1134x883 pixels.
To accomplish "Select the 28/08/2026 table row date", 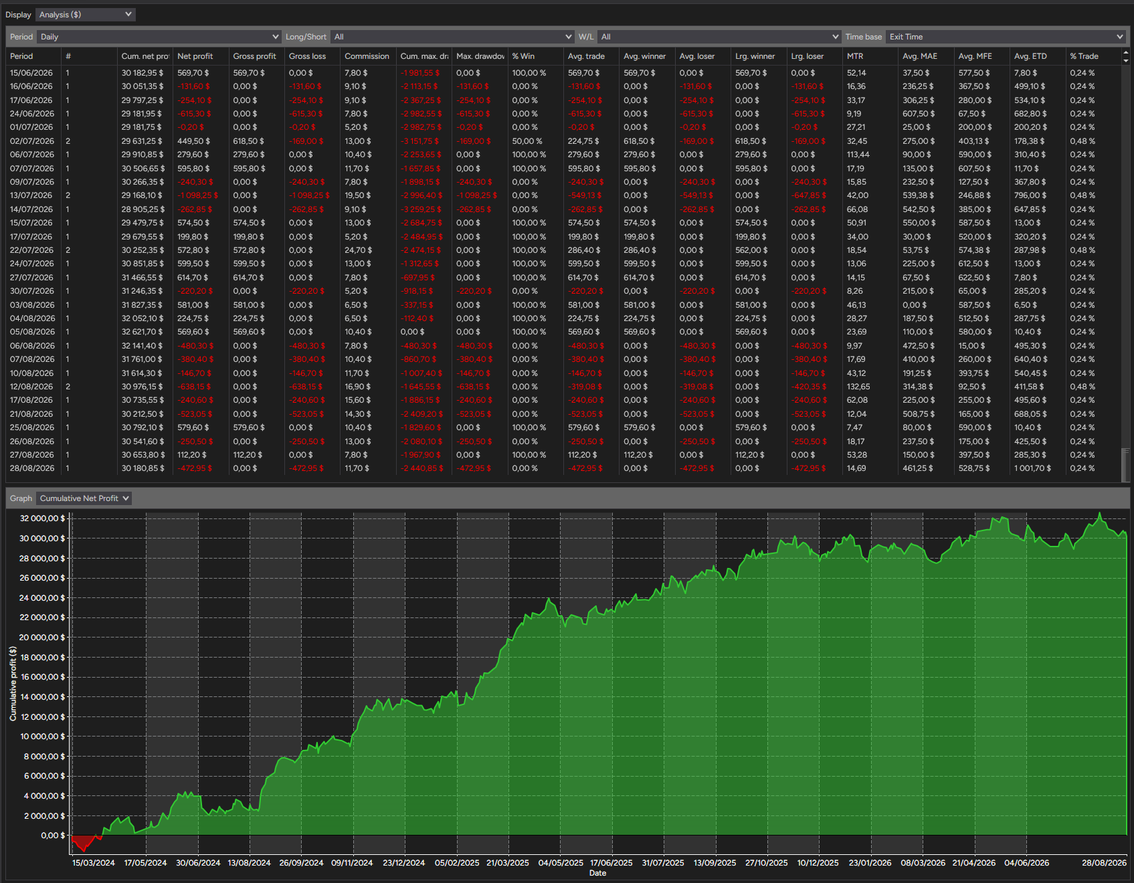I will pos(31,468).
